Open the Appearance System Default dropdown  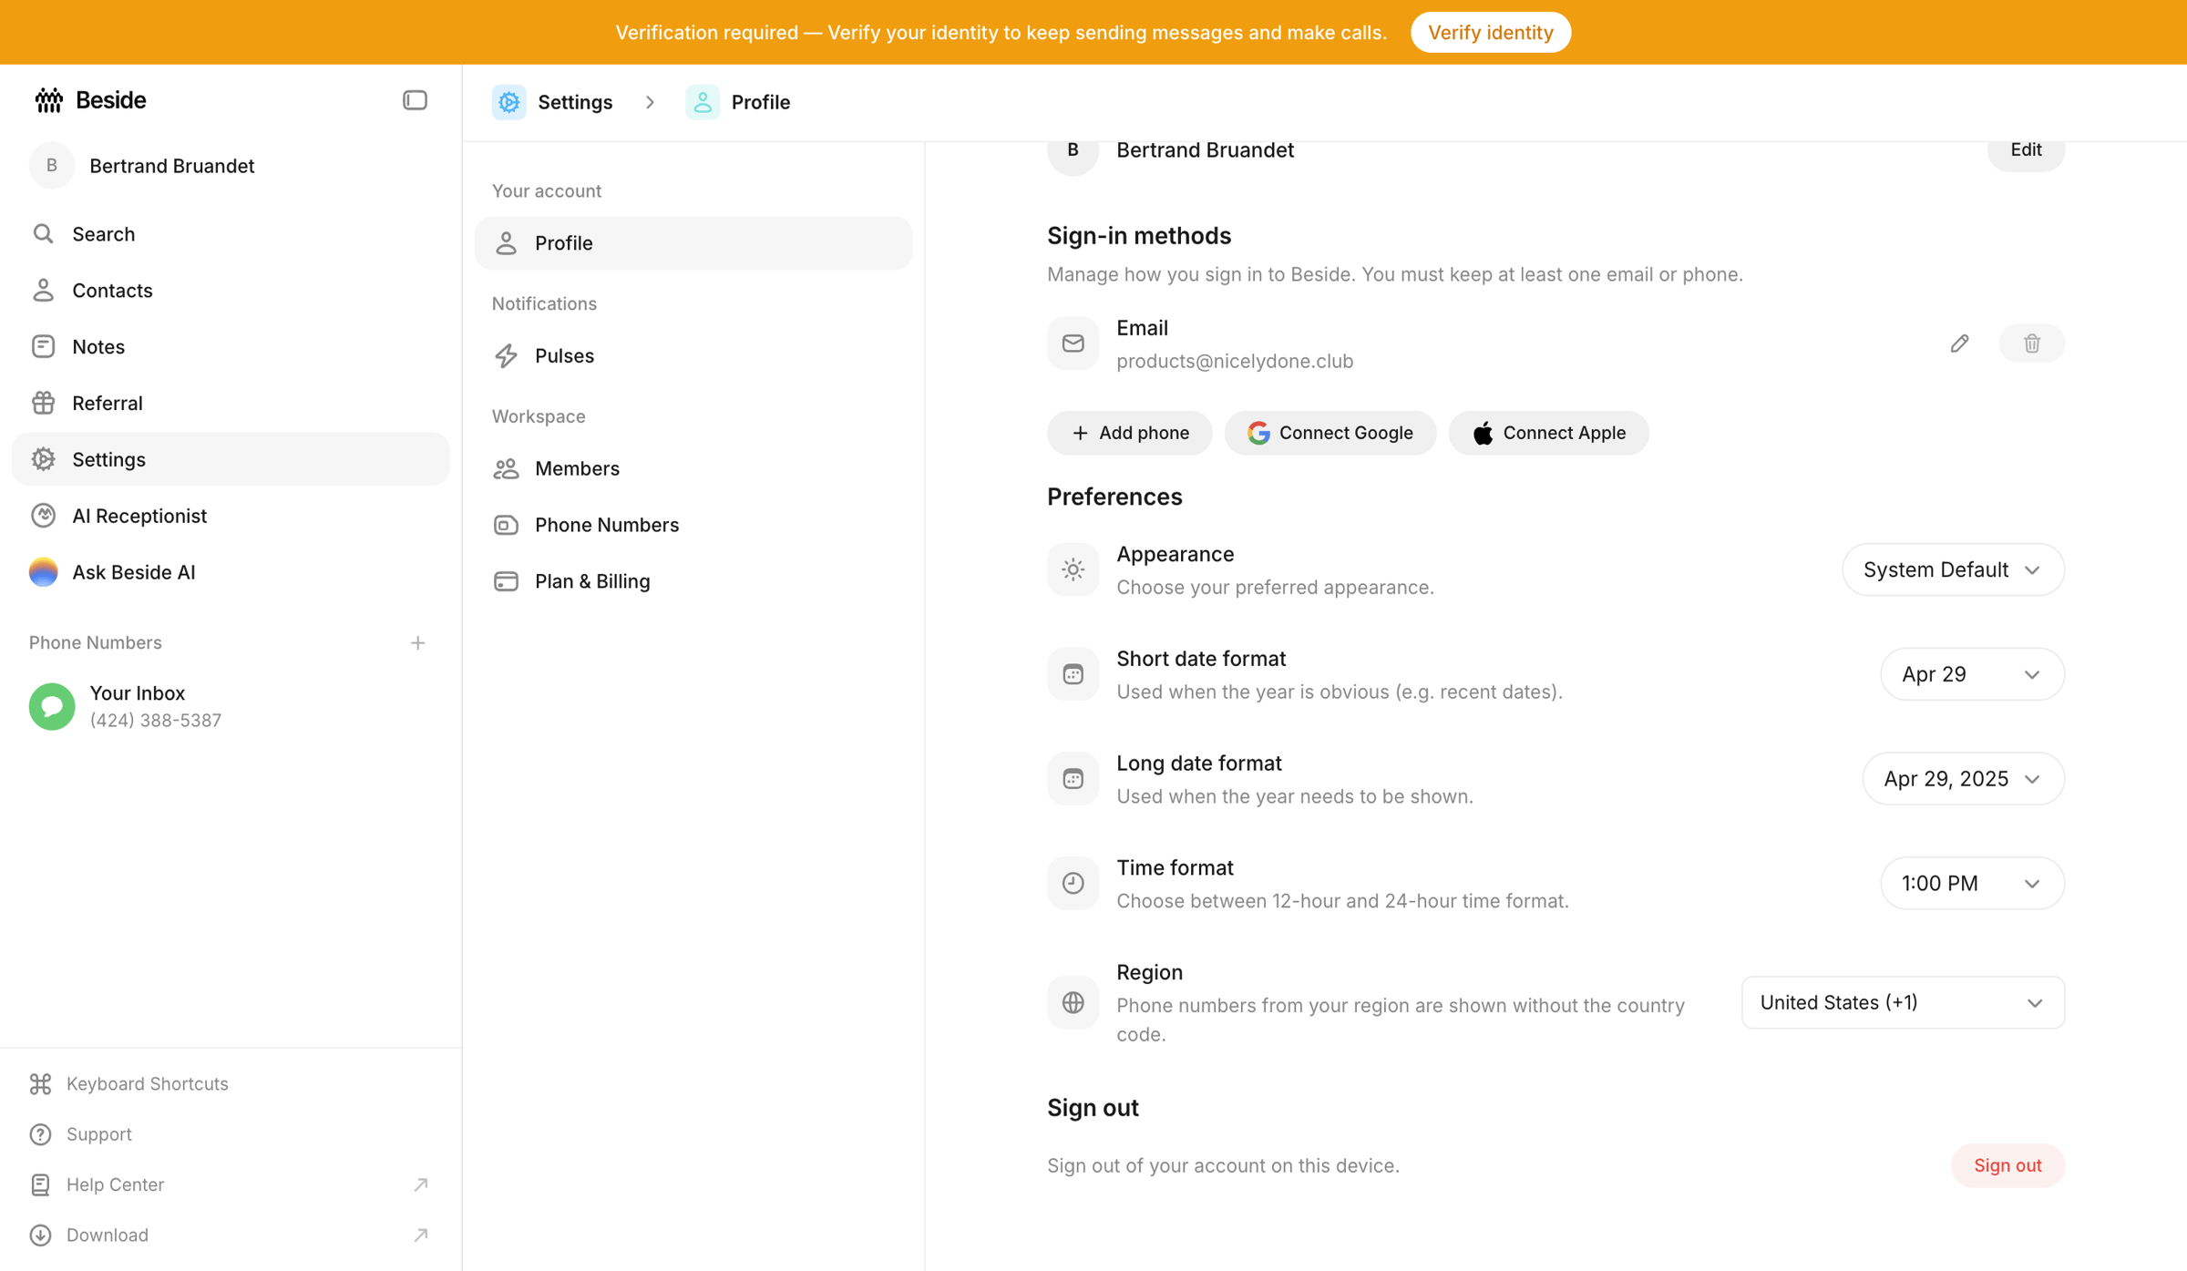[1953, 569]
